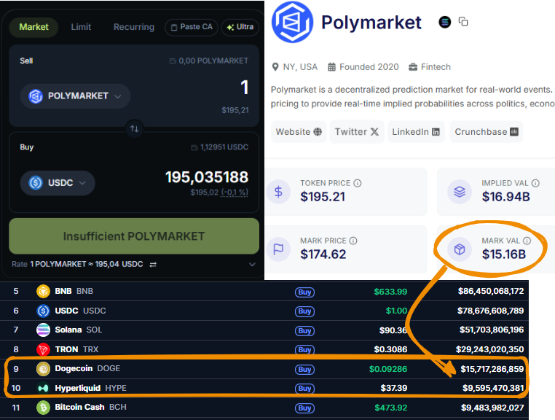Screen dimensions: 555x420
Task: Click the Paste CA button
Action: click(192, 27)
